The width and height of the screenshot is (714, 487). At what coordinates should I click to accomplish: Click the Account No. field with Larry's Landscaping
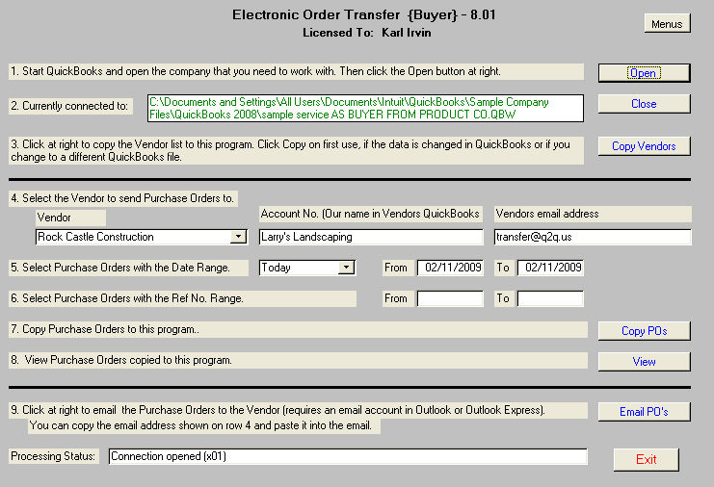coord(371,237)
